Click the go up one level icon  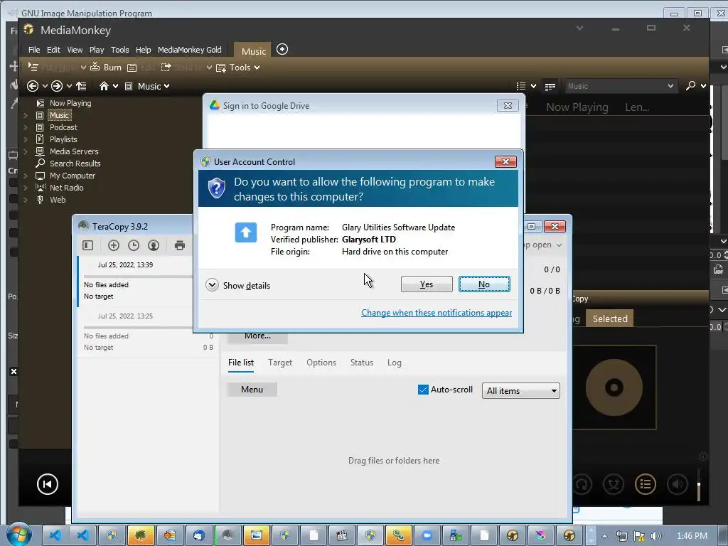[x=81, y=86]
